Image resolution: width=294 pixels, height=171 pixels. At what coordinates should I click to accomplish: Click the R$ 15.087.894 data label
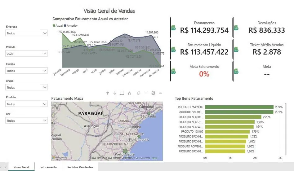click(x=67, y=32)
